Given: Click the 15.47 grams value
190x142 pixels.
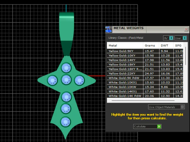Looking at the screenshot, I should 149,51.
